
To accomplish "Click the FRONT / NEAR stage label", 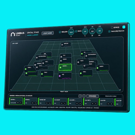I will (x=64, y=92).
